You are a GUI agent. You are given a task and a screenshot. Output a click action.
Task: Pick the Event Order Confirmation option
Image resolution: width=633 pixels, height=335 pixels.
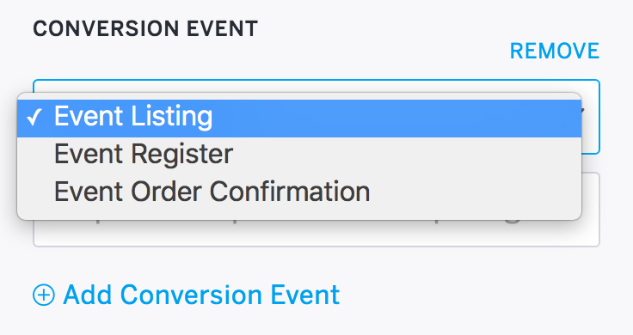(x=299, y=191)
